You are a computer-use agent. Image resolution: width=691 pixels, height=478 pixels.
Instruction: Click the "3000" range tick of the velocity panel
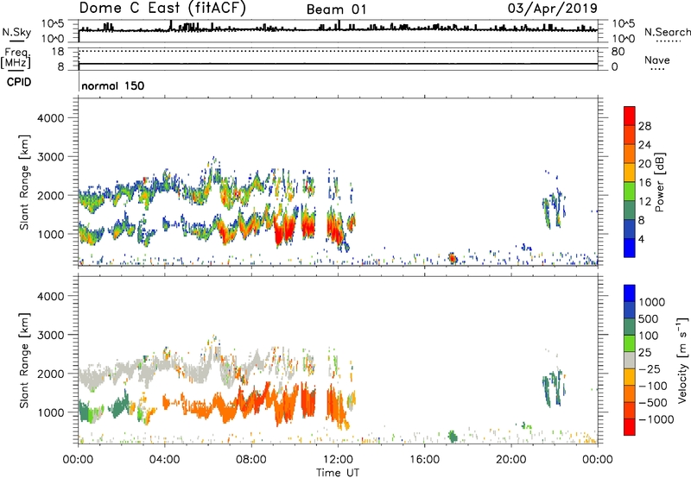tap(50, 335)
